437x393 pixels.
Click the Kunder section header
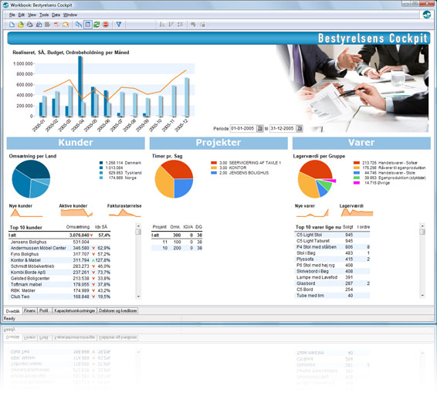[x=76, y=143]
